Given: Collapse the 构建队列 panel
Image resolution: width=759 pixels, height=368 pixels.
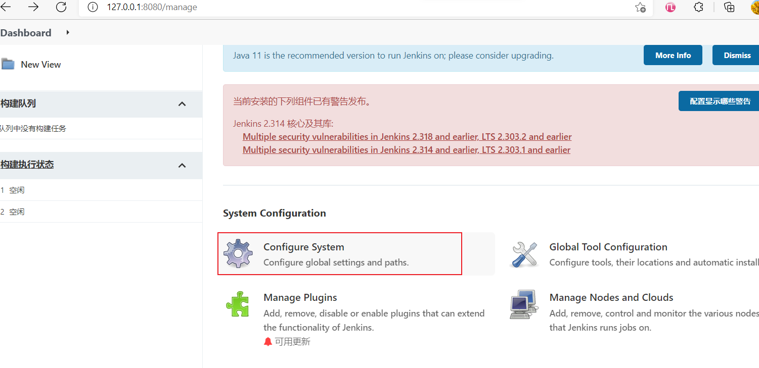Looking at the screenshot, I should point(183,104).
